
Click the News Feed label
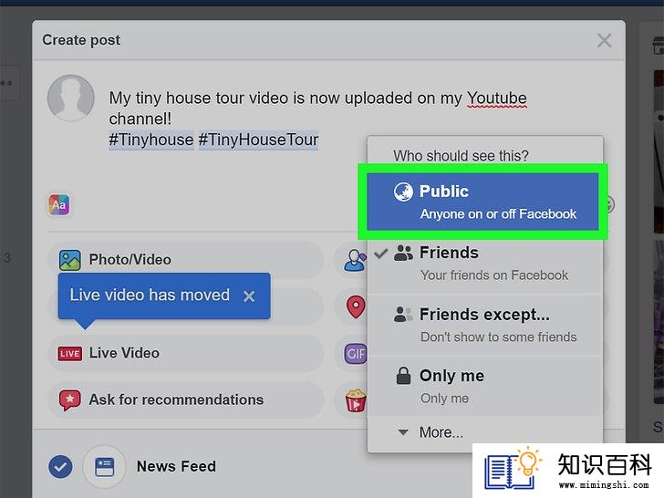[x=176, y=466]
